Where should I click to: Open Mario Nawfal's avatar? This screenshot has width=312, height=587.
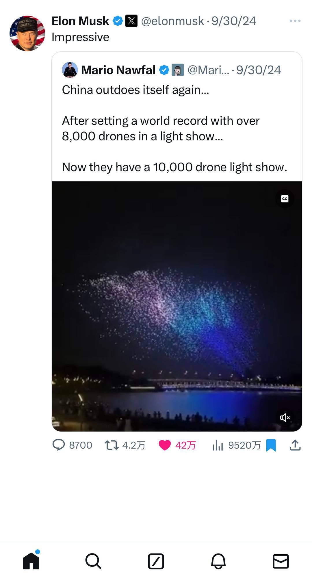click(70, 70)
